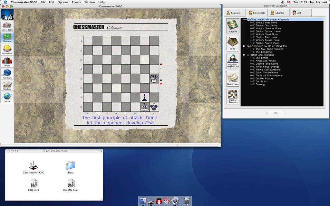Click the Preview photo icon in the Dock
The image size is (330, 206).
[x=175, y=201]
